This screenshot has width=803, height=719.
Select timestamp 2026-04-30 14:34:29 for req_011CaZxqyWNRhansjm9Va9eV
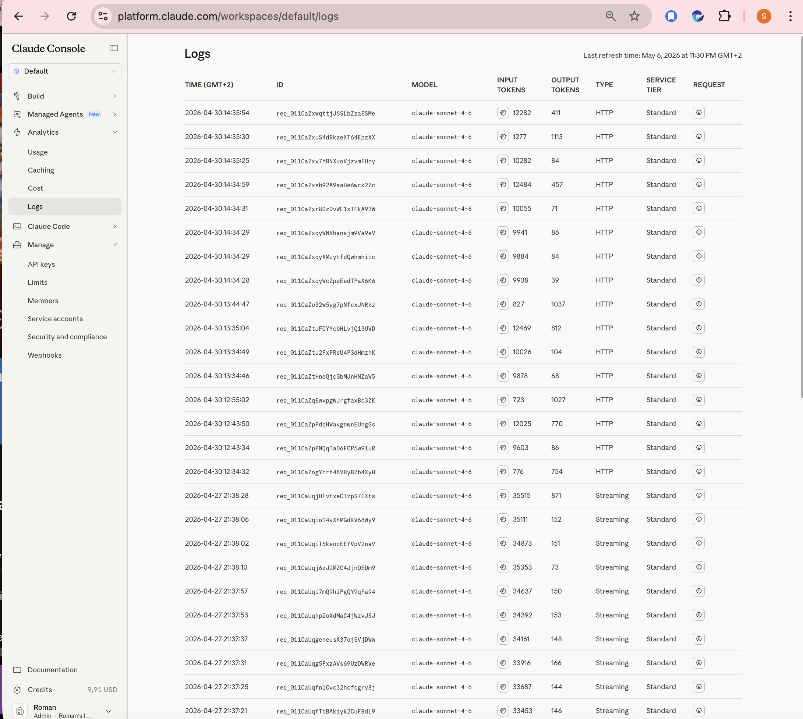click(217, 232)
